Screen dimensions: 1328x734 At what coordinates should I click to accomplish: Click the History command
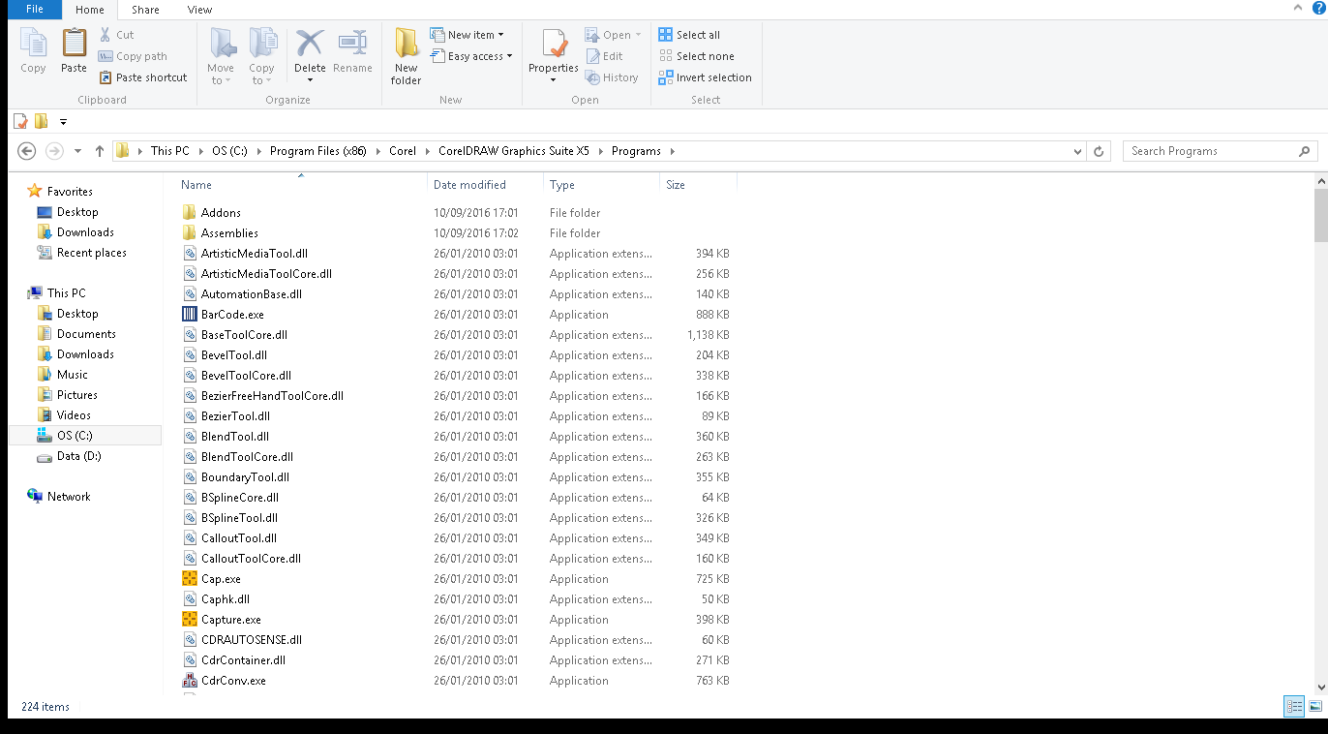[612, 77]
